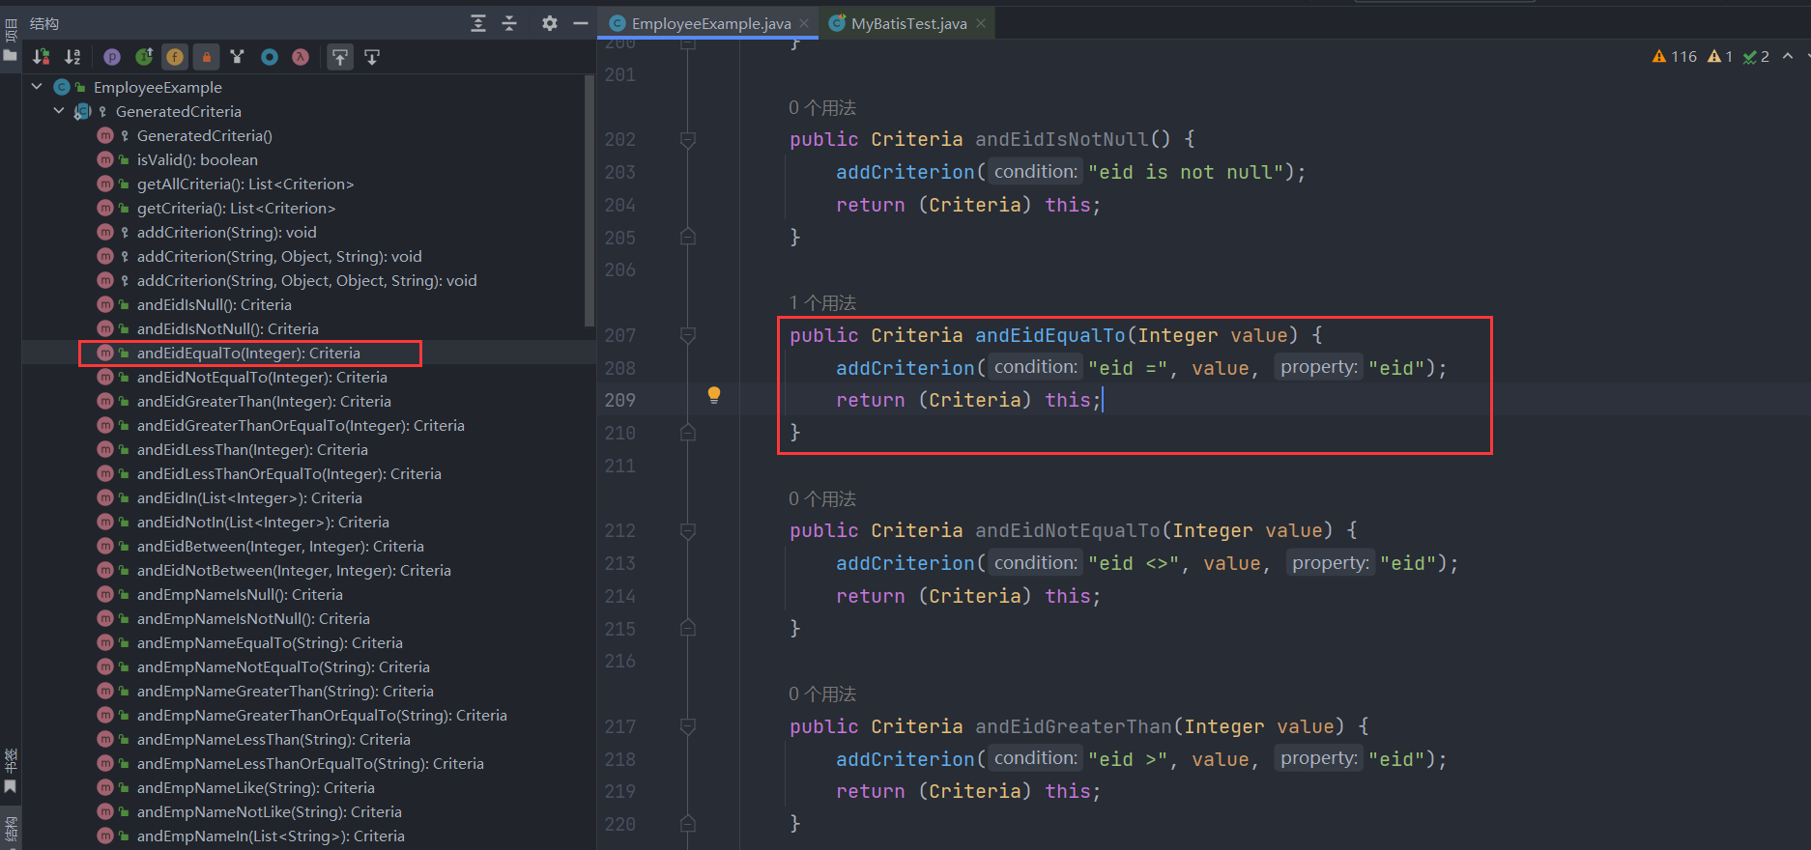Click the intention lightbulb on line 209
Viewport: 1811px width, 850px height.
[714, 395]
